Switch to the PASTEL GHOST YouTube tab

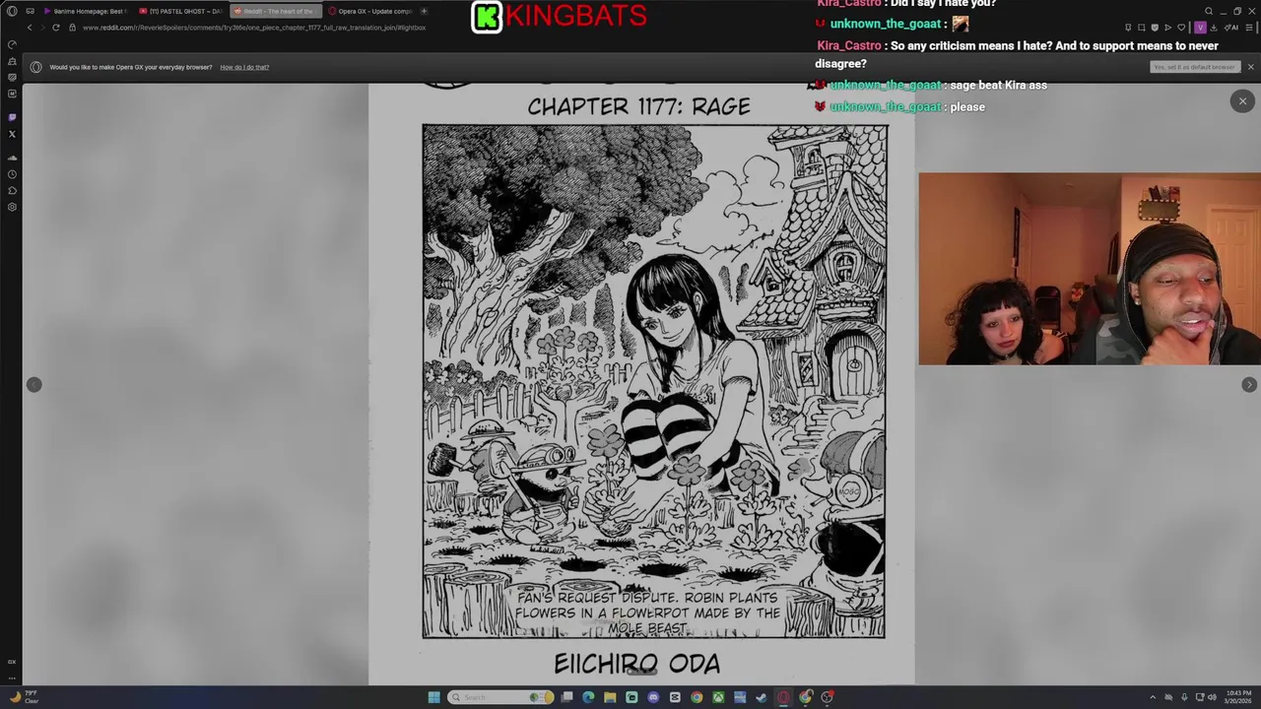click(179, 11)
